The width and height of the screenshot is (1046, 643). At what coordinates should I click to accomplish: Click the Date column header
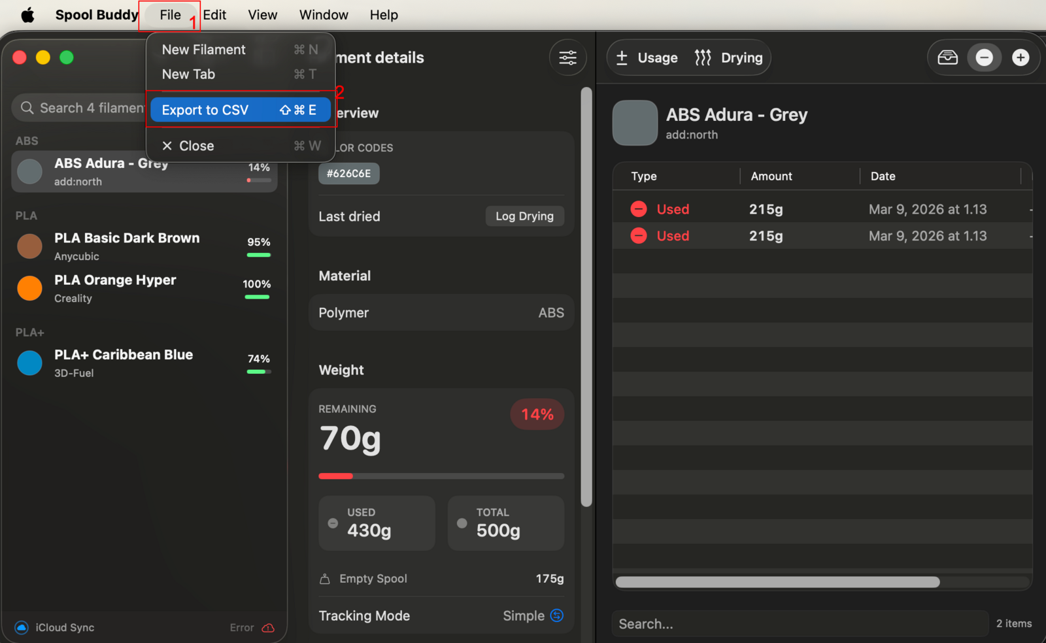click(x=883, y=176)
